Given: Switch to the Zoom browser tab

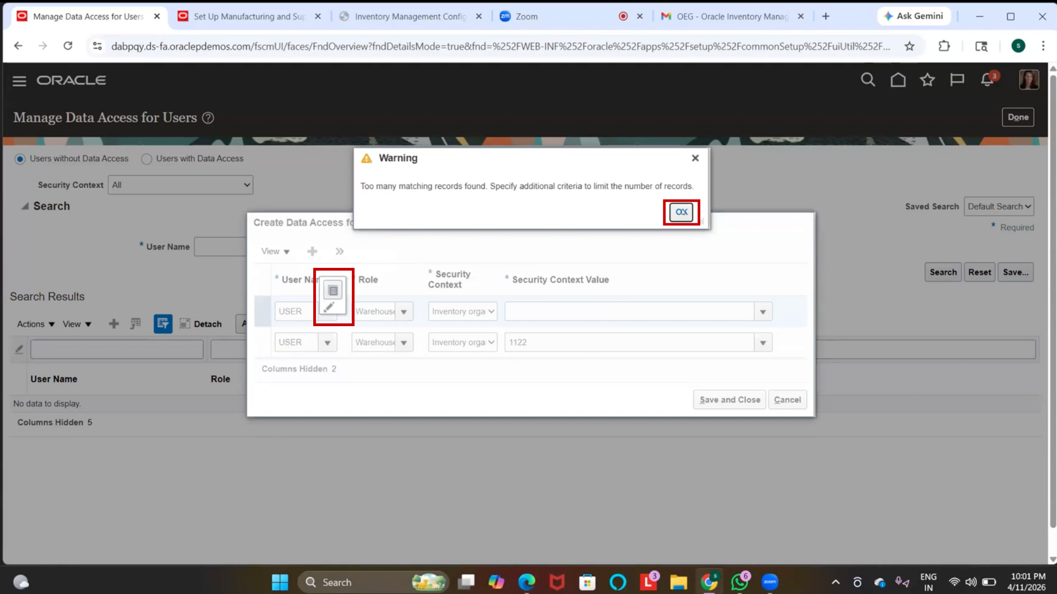Looking at the screenshot, I should point(570,16).
